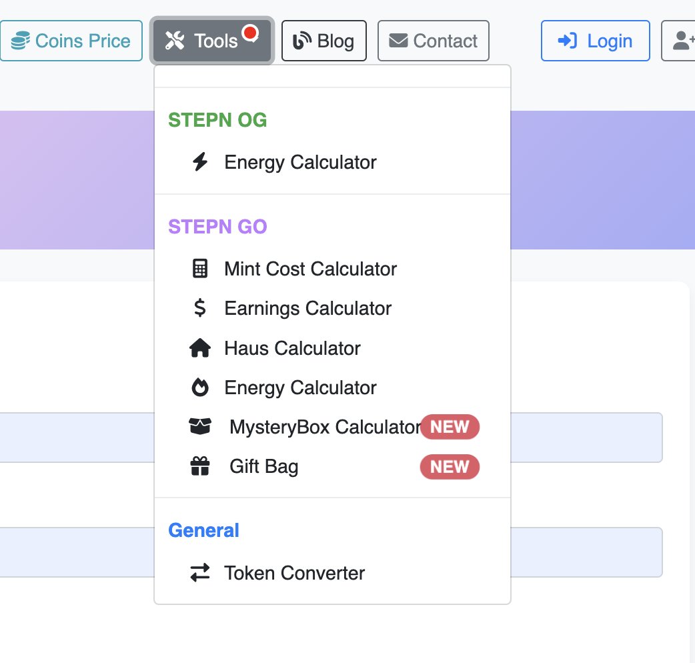Click the open box MysteryBox icon
This screenshot has width=695, height=663.
click(x=199, y=427)
